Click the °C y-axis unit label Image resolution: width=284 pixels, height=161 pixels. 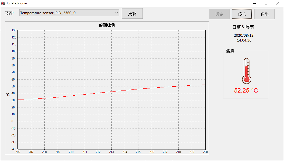[x=8, y=95]
